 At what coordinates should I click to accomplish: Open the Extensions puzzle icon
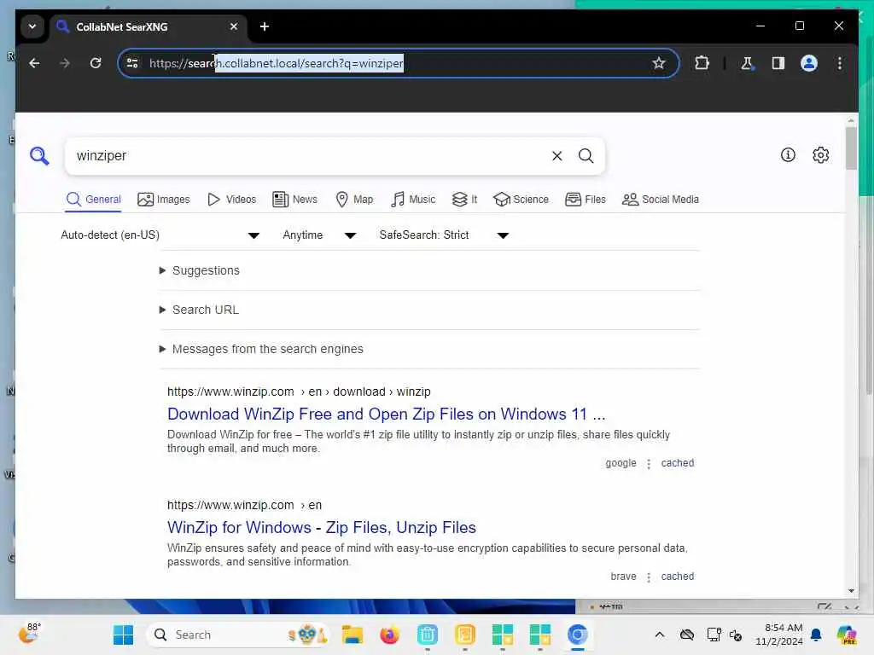click(702, 63)
